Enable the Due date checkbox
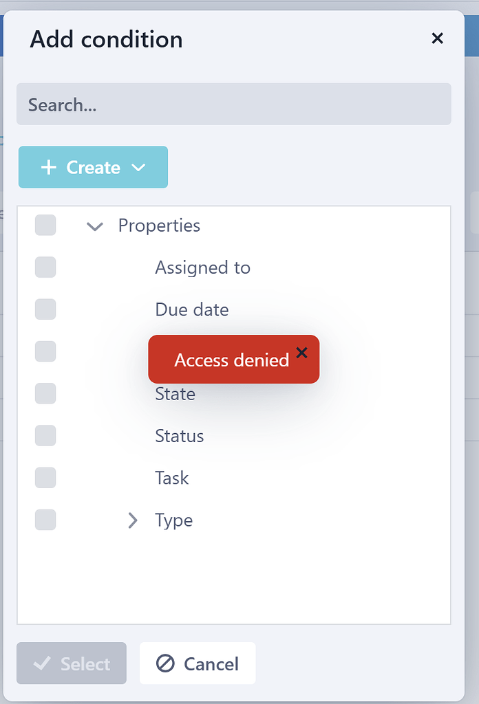The image size is (479, 704). click(45, 309)
